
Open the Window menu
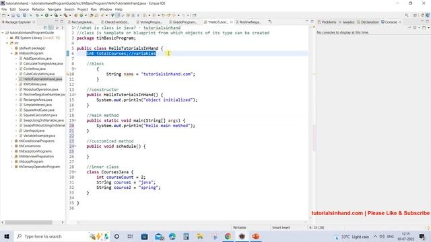click(106, 9)
